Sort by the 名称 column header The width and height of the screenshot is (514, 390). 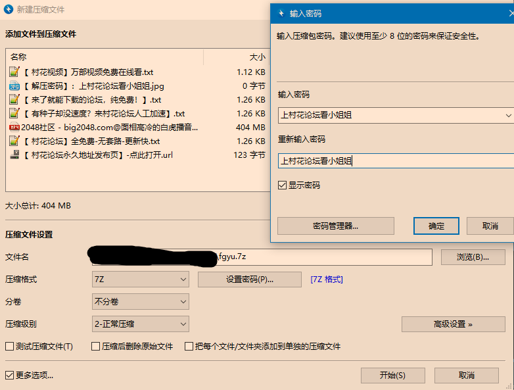[105, 57]
